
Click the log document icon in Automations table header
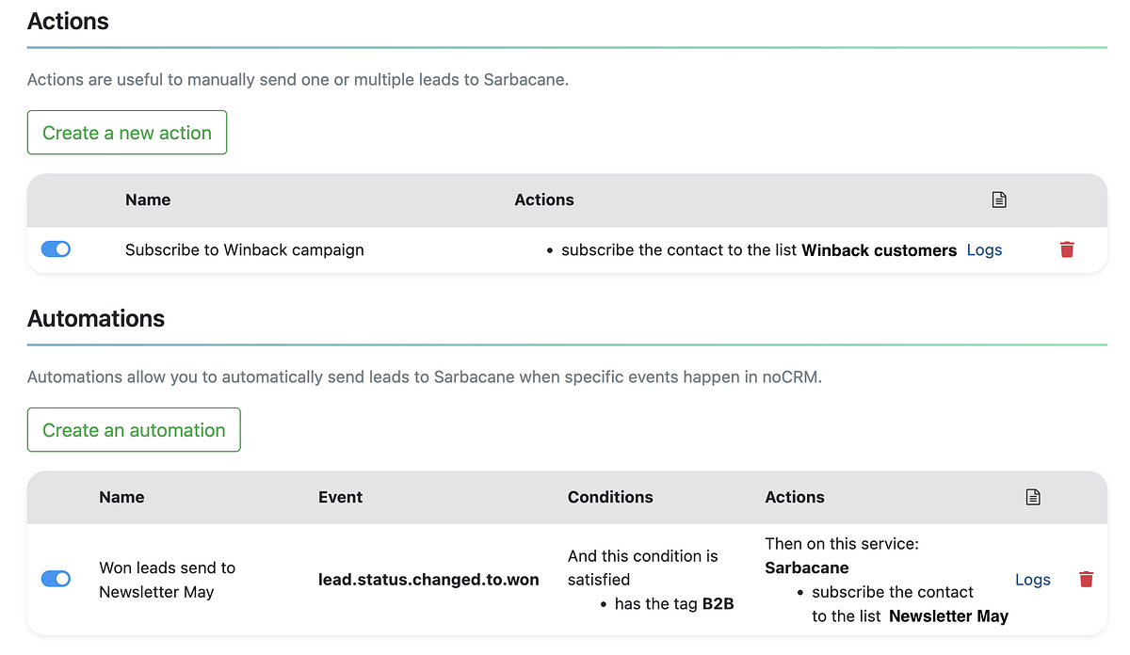point(1033,497)
